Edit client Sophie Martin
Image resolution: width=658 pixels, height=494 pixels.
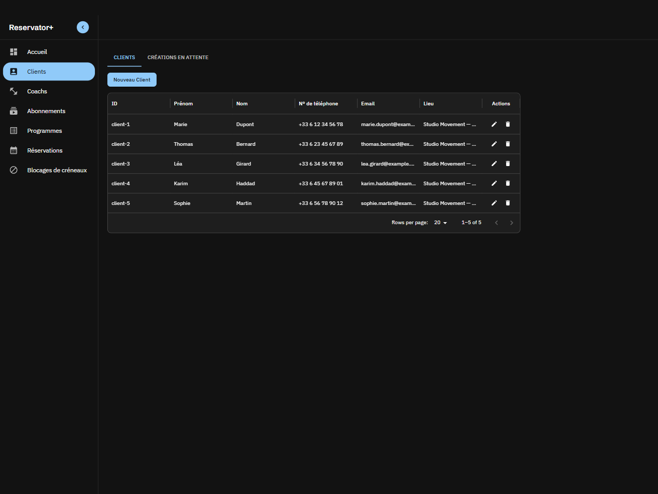(x=494, y=203)
